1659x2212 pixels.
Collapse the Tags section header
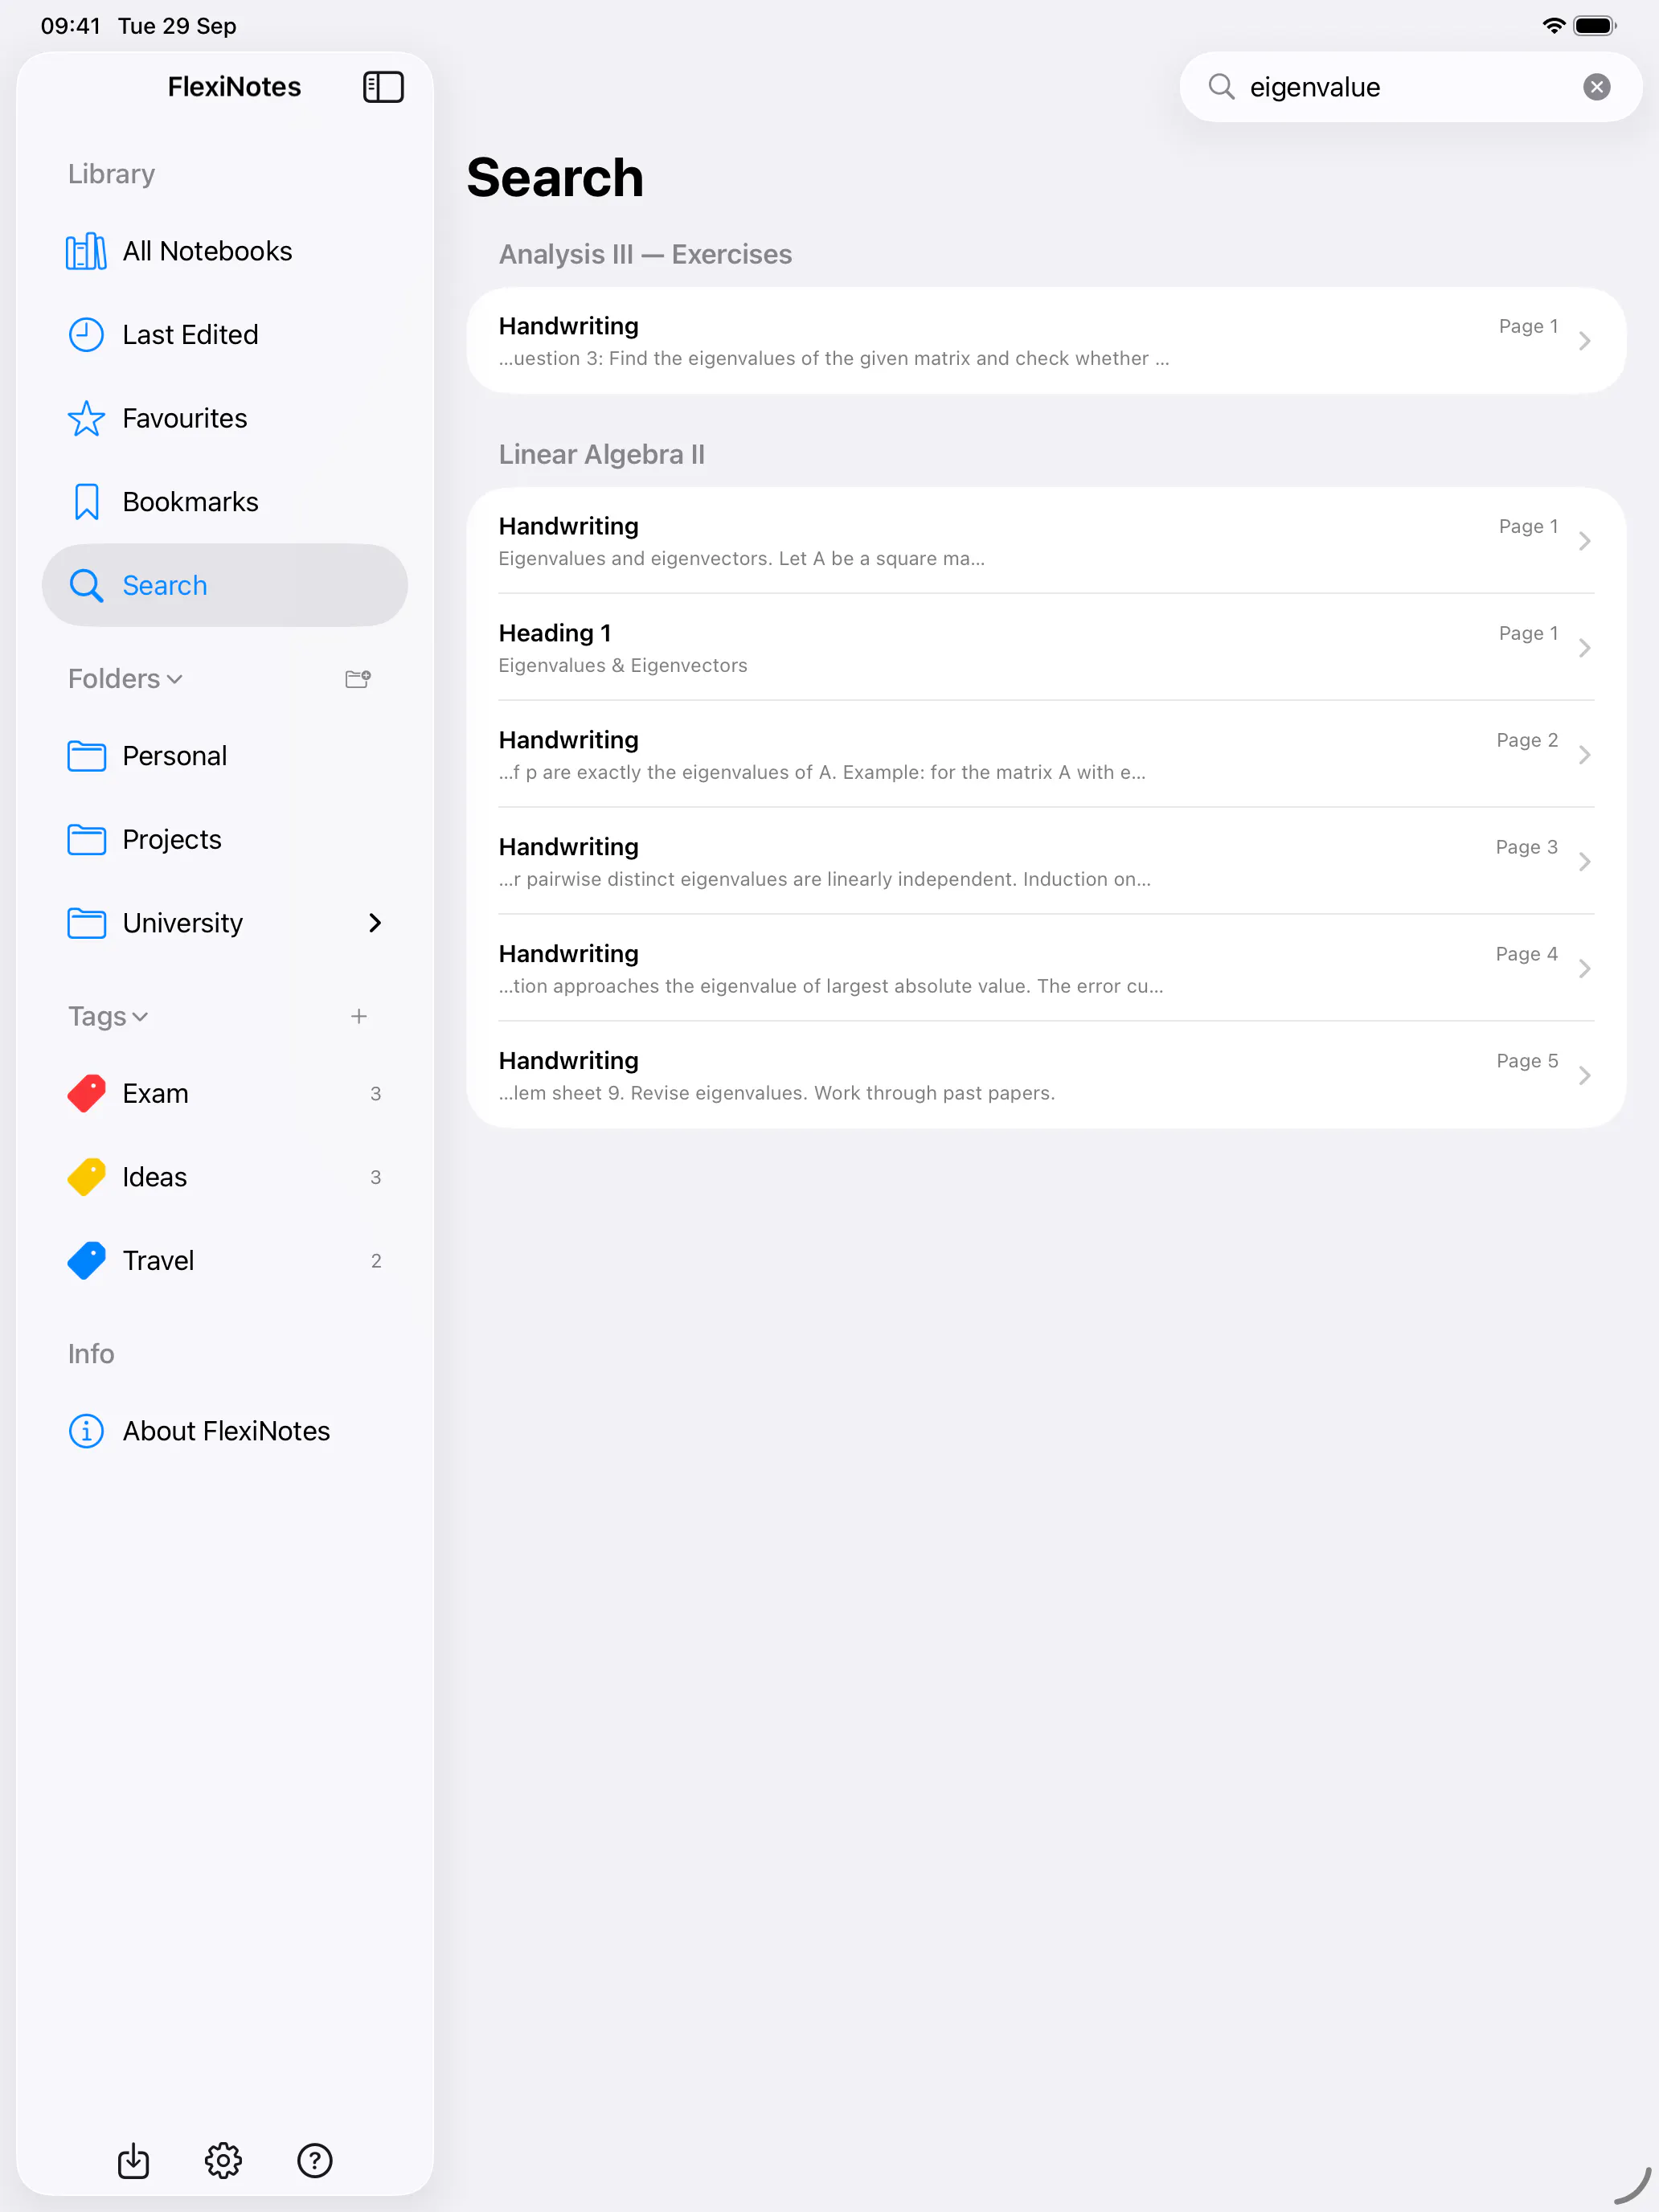(x=108, y=1016)
